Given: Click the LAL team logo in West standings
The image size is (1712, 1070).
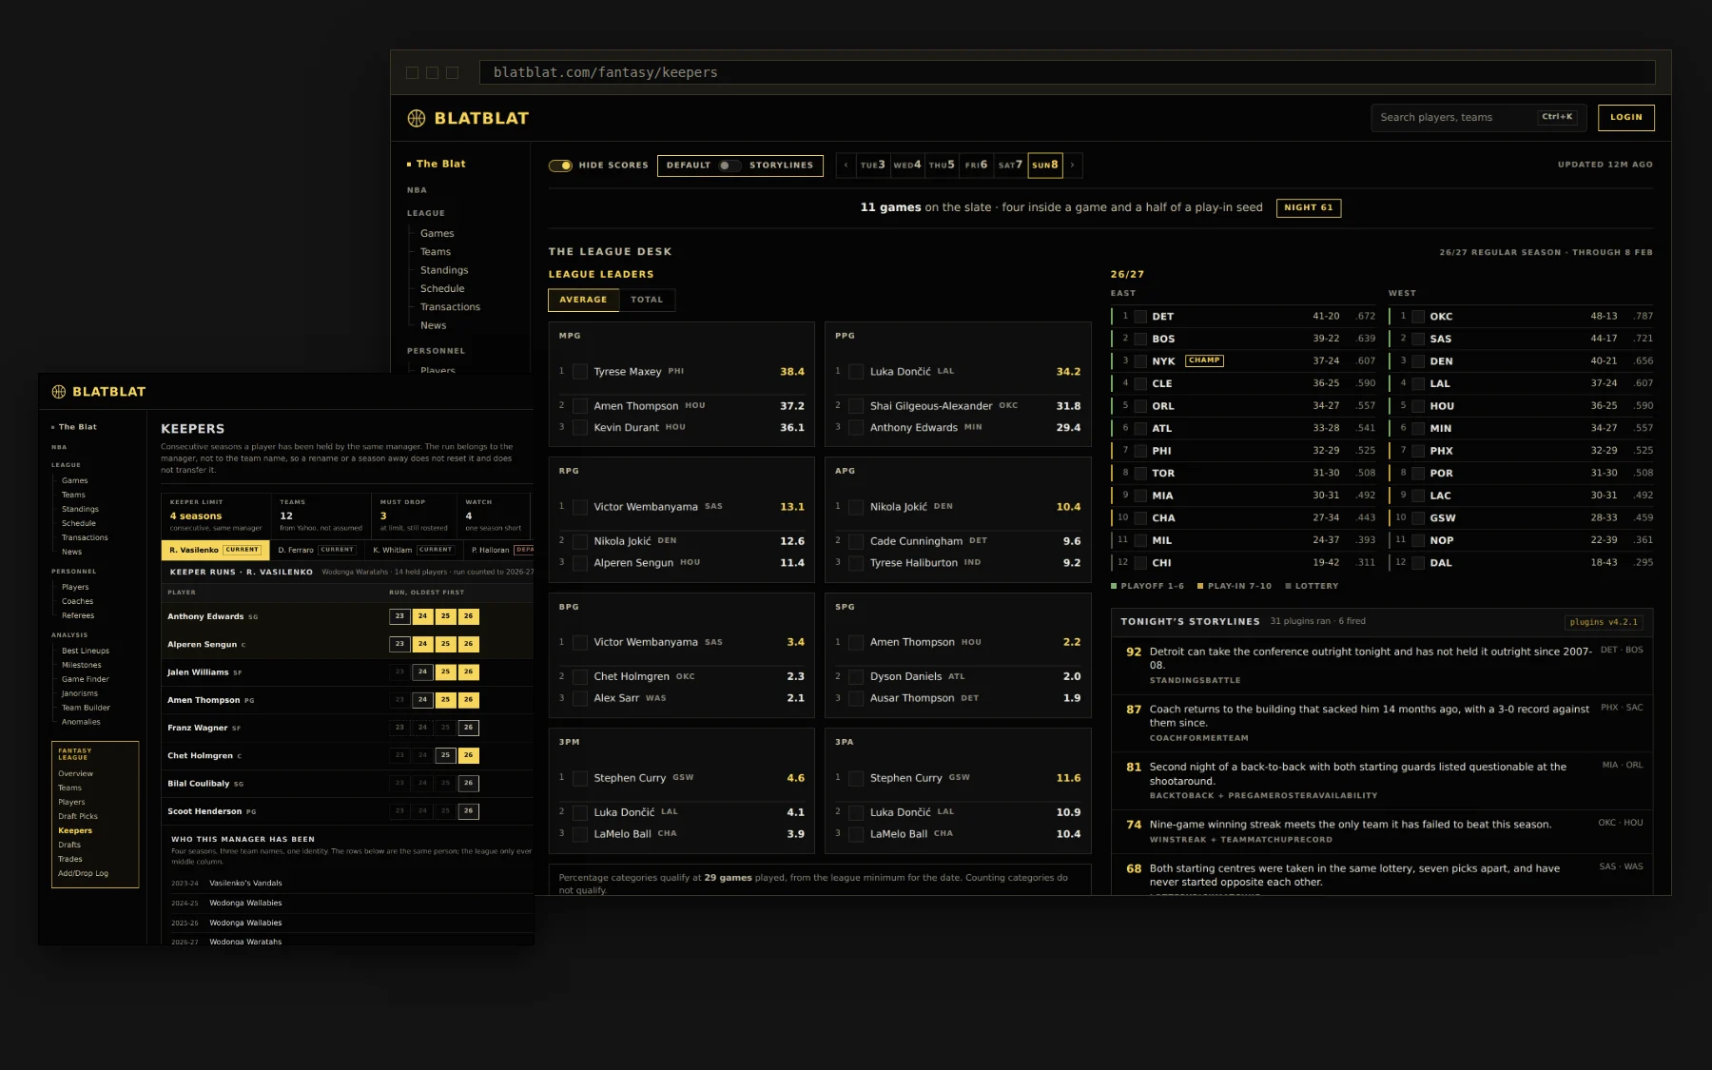Looking at the screenshot, I should (1418, 383).
